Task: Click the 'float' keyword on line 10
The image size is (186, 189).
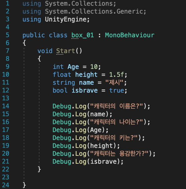Action: [62, 75]
